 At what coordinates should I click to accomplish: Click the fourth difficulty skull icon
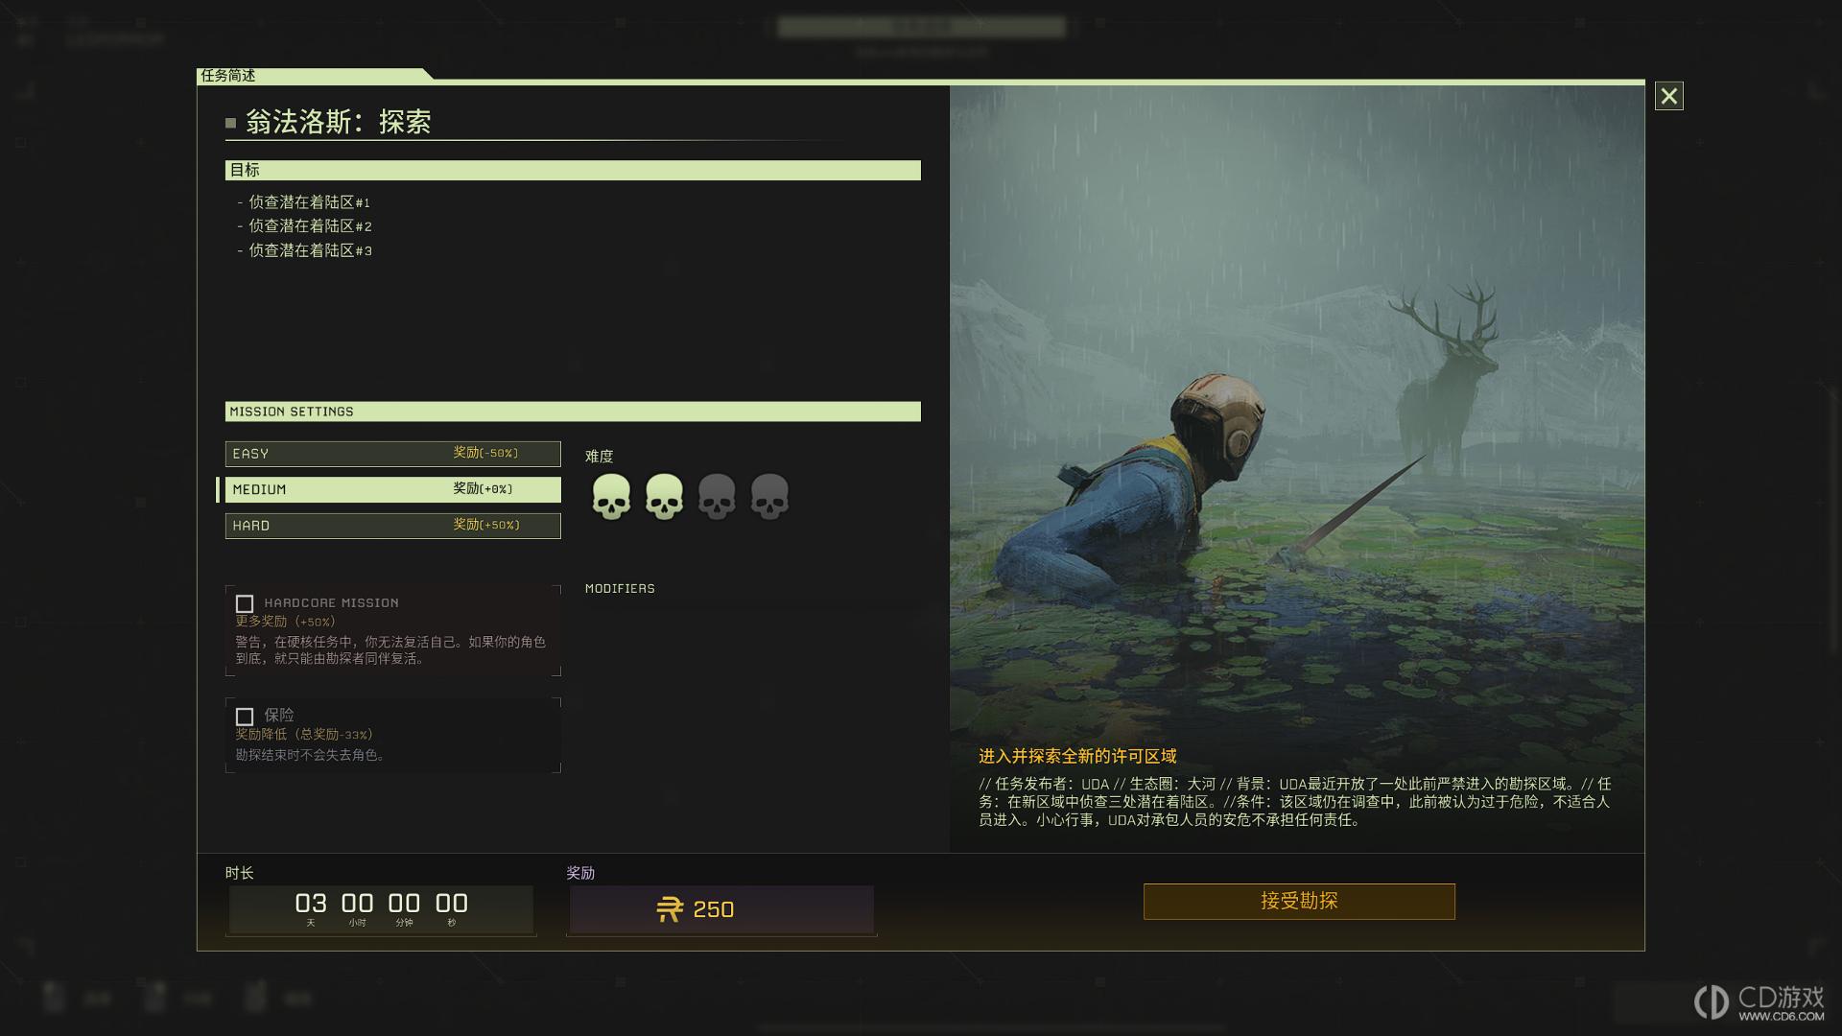[x=769, y=496]
